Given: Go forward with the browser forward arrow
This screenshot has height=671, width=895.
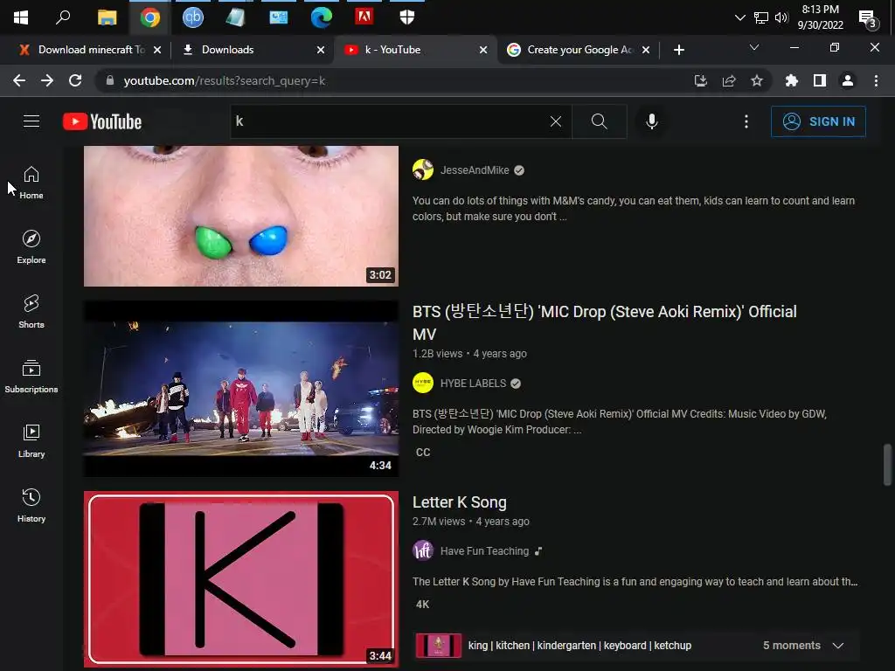Looking at the screenshot, I should (47, 80).
